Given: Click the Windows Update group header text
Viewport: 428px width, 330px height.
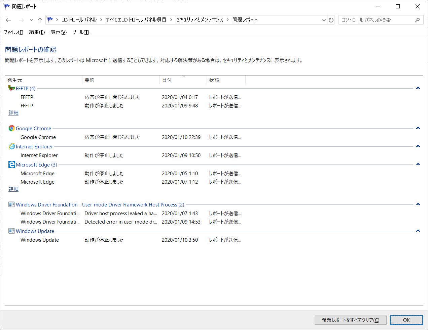Looking at the screenshot, I should 35,231.
